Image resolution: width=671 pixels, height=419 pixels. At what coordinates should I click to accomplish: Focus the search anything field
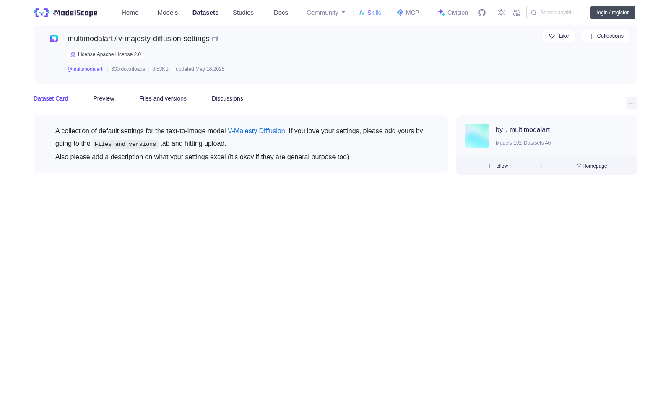(557, 13)
